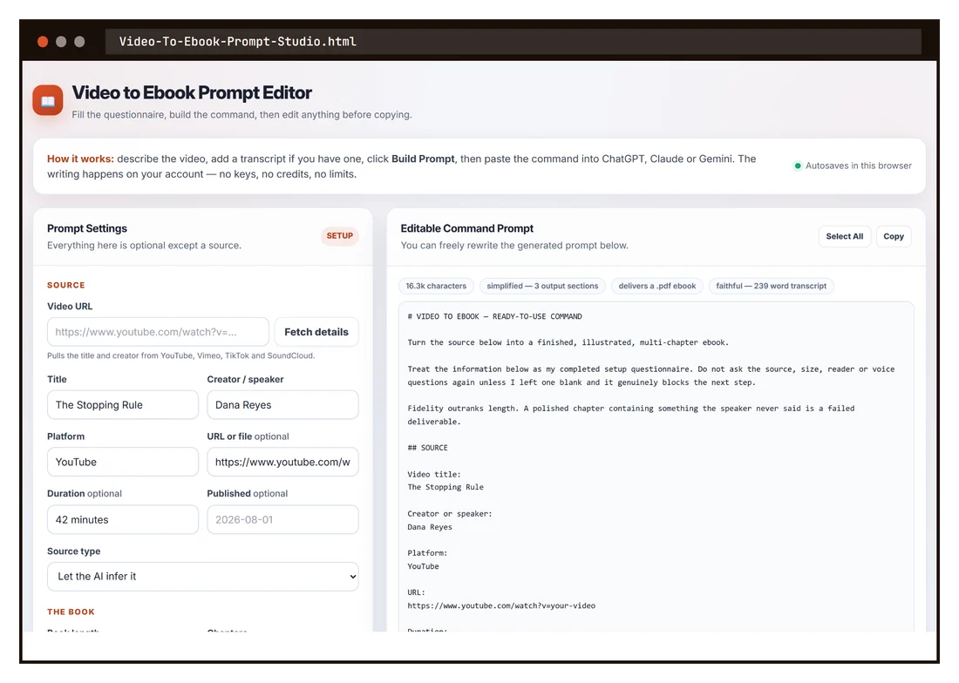This screenshot has width=959, height=683.
Task: Click the Autosaves in this browser text
Action: (858, 166)
